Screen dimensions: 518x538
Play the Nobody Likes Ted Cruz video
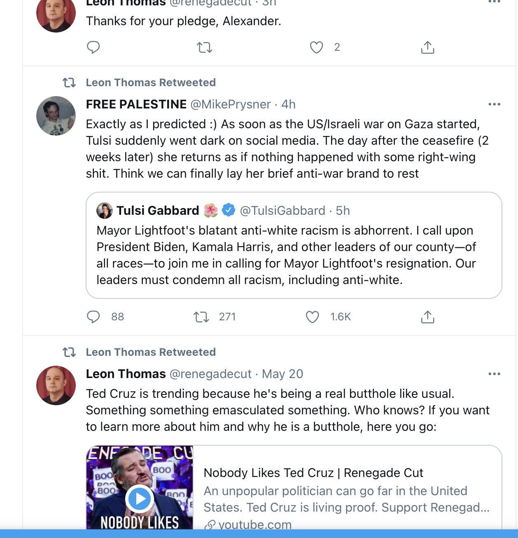(x=140, y=499)
